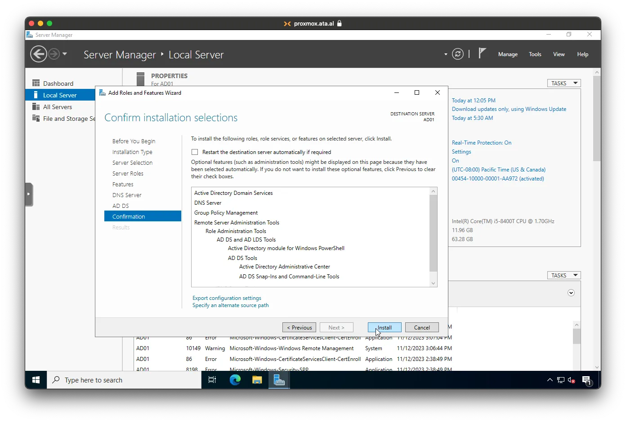Click the Add Roles wizard title icon
This screenshot has height=422, width=626.
pos(102,92)
